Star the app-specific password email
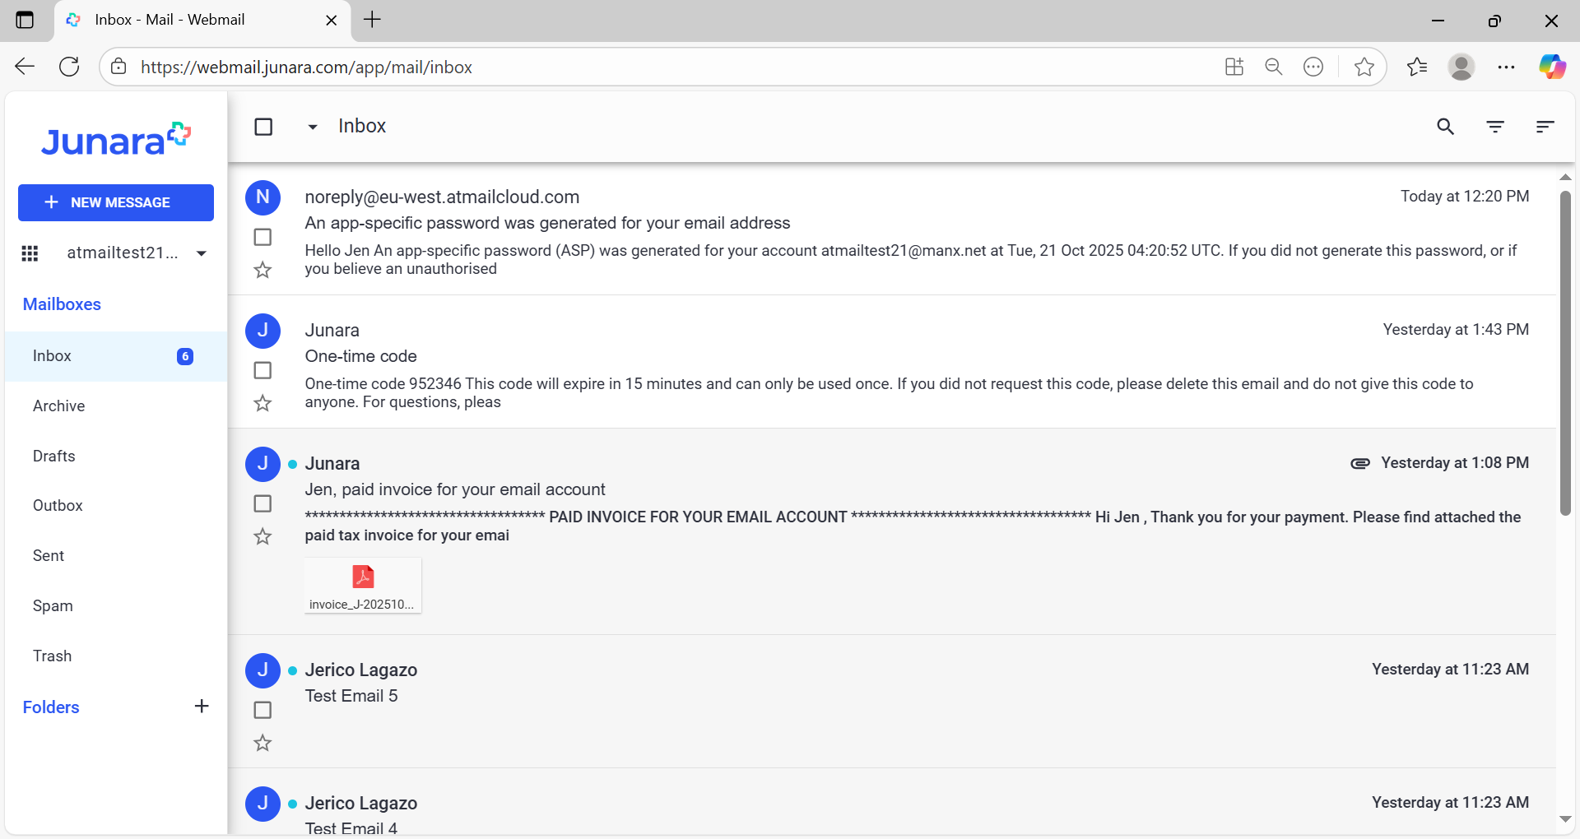The image size is (1580, 839). 263,270
